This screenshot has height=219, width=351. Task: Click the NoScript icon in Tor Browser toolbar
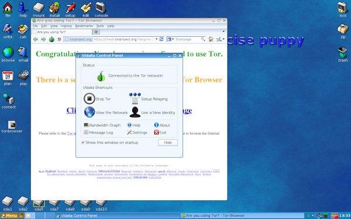pyautogui.click(x=59, y=39)
